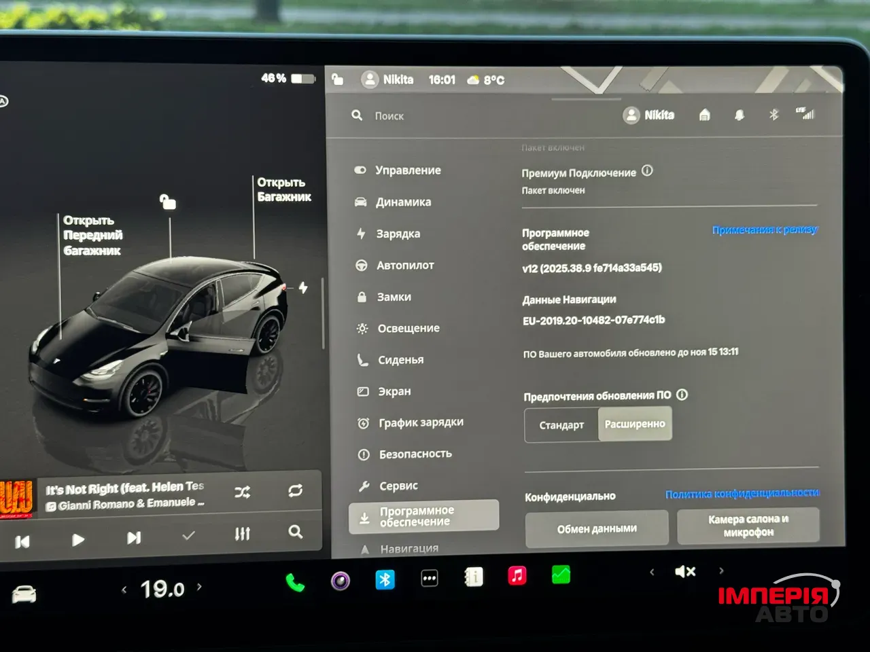Open Bluetooth settings from the dock
870x652 pixels.
coord(384,579)
